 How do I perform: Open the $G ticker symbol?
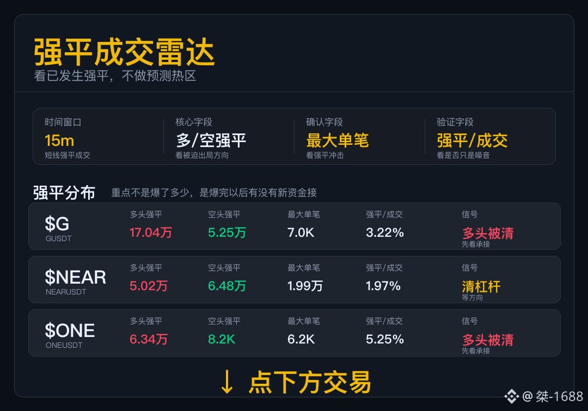(57, 224)
